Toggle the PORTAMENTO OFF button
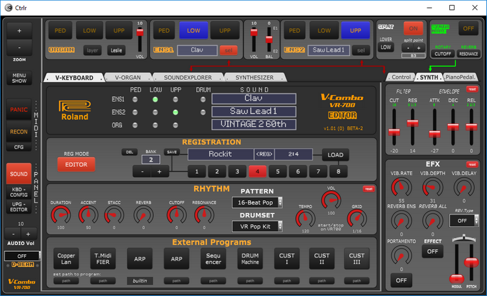This screenshot has height=296, width=487. coord(401,280)
